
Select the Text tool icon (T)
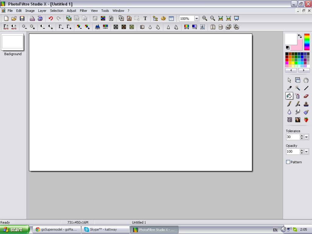(145, 19)
